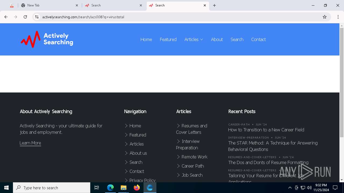Click the Learn More link
The width and height of the screenshot is (344, 193).
pos(30,143)
